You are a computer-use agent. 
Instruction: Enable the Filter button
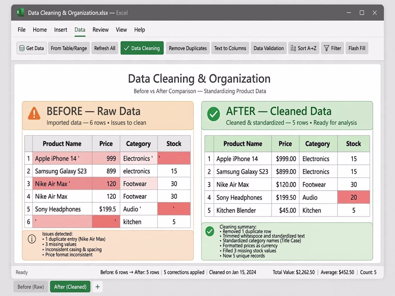332,48
